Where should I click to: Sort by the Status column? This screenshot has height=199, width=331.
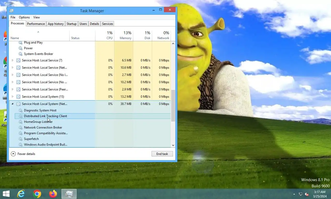[x=82, y=35]
